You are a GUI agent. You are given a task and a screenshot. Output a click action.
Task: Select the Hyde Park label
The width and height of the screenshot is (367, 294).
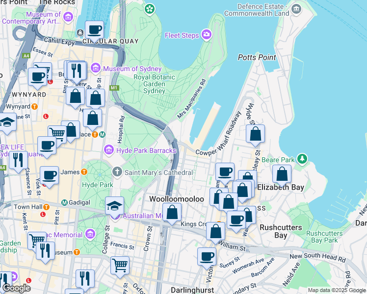click(x=98, y=185)
